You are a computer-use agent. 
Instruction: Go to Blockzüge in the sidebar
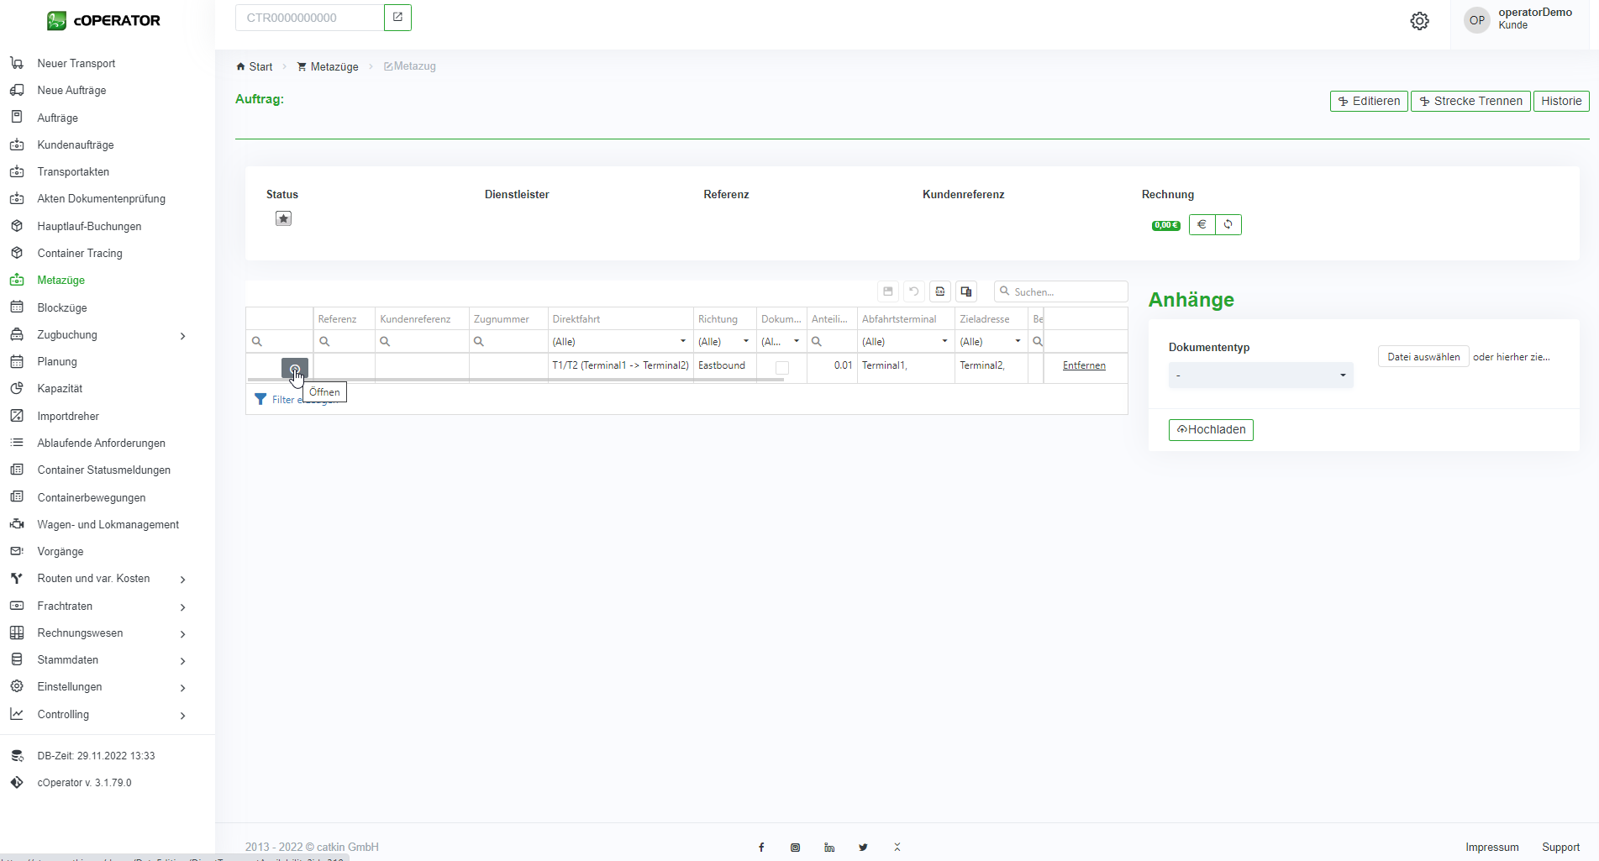[62, 307]
